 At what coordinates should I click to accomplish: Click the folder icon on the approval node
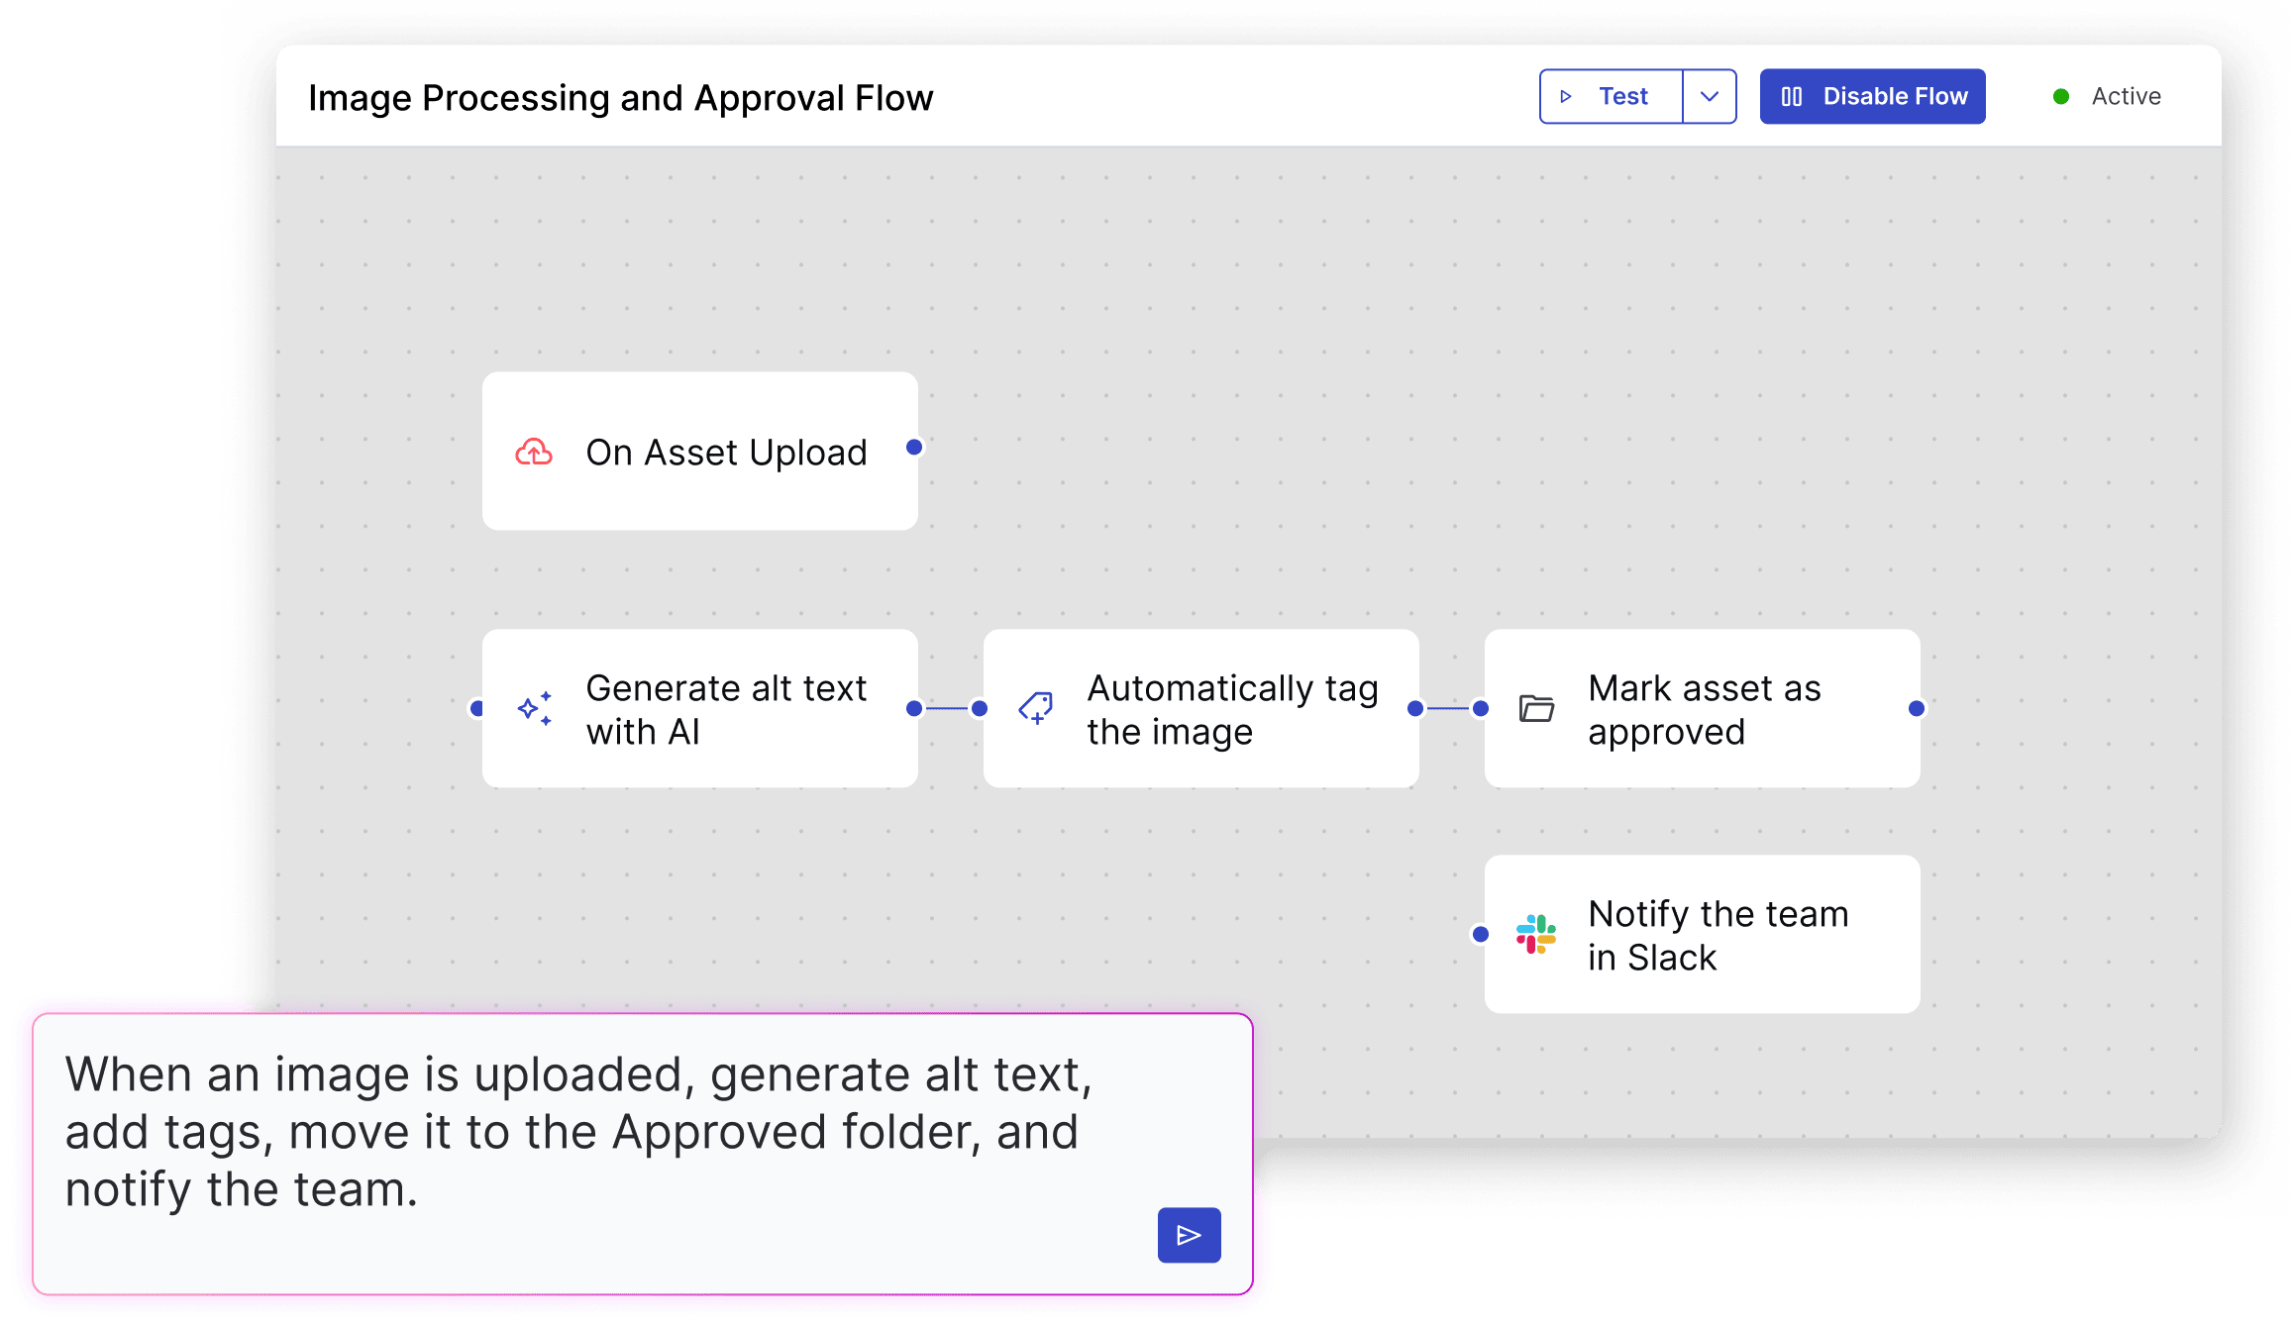(x=1536, y=708)
